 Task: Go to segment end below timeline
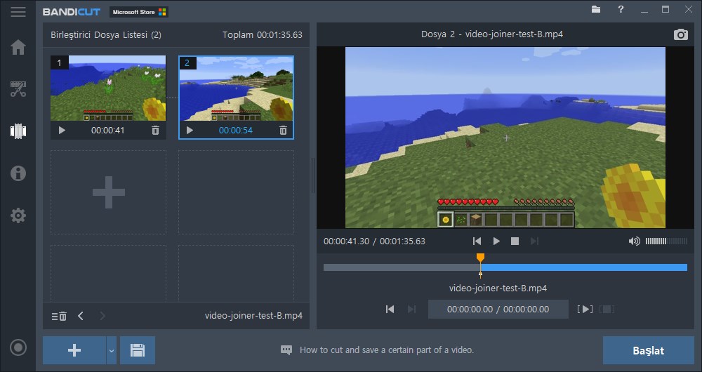(x=411, y=310)
